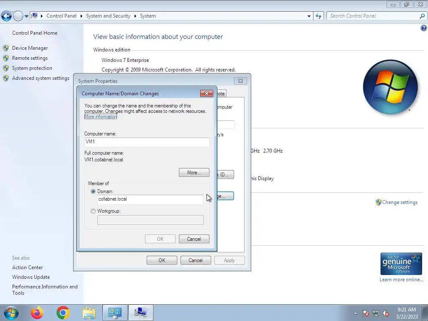The width and height of the screenshot is (428, 321).
Task: Click the Domain field with collabnet.local
Action: [150, 199]
